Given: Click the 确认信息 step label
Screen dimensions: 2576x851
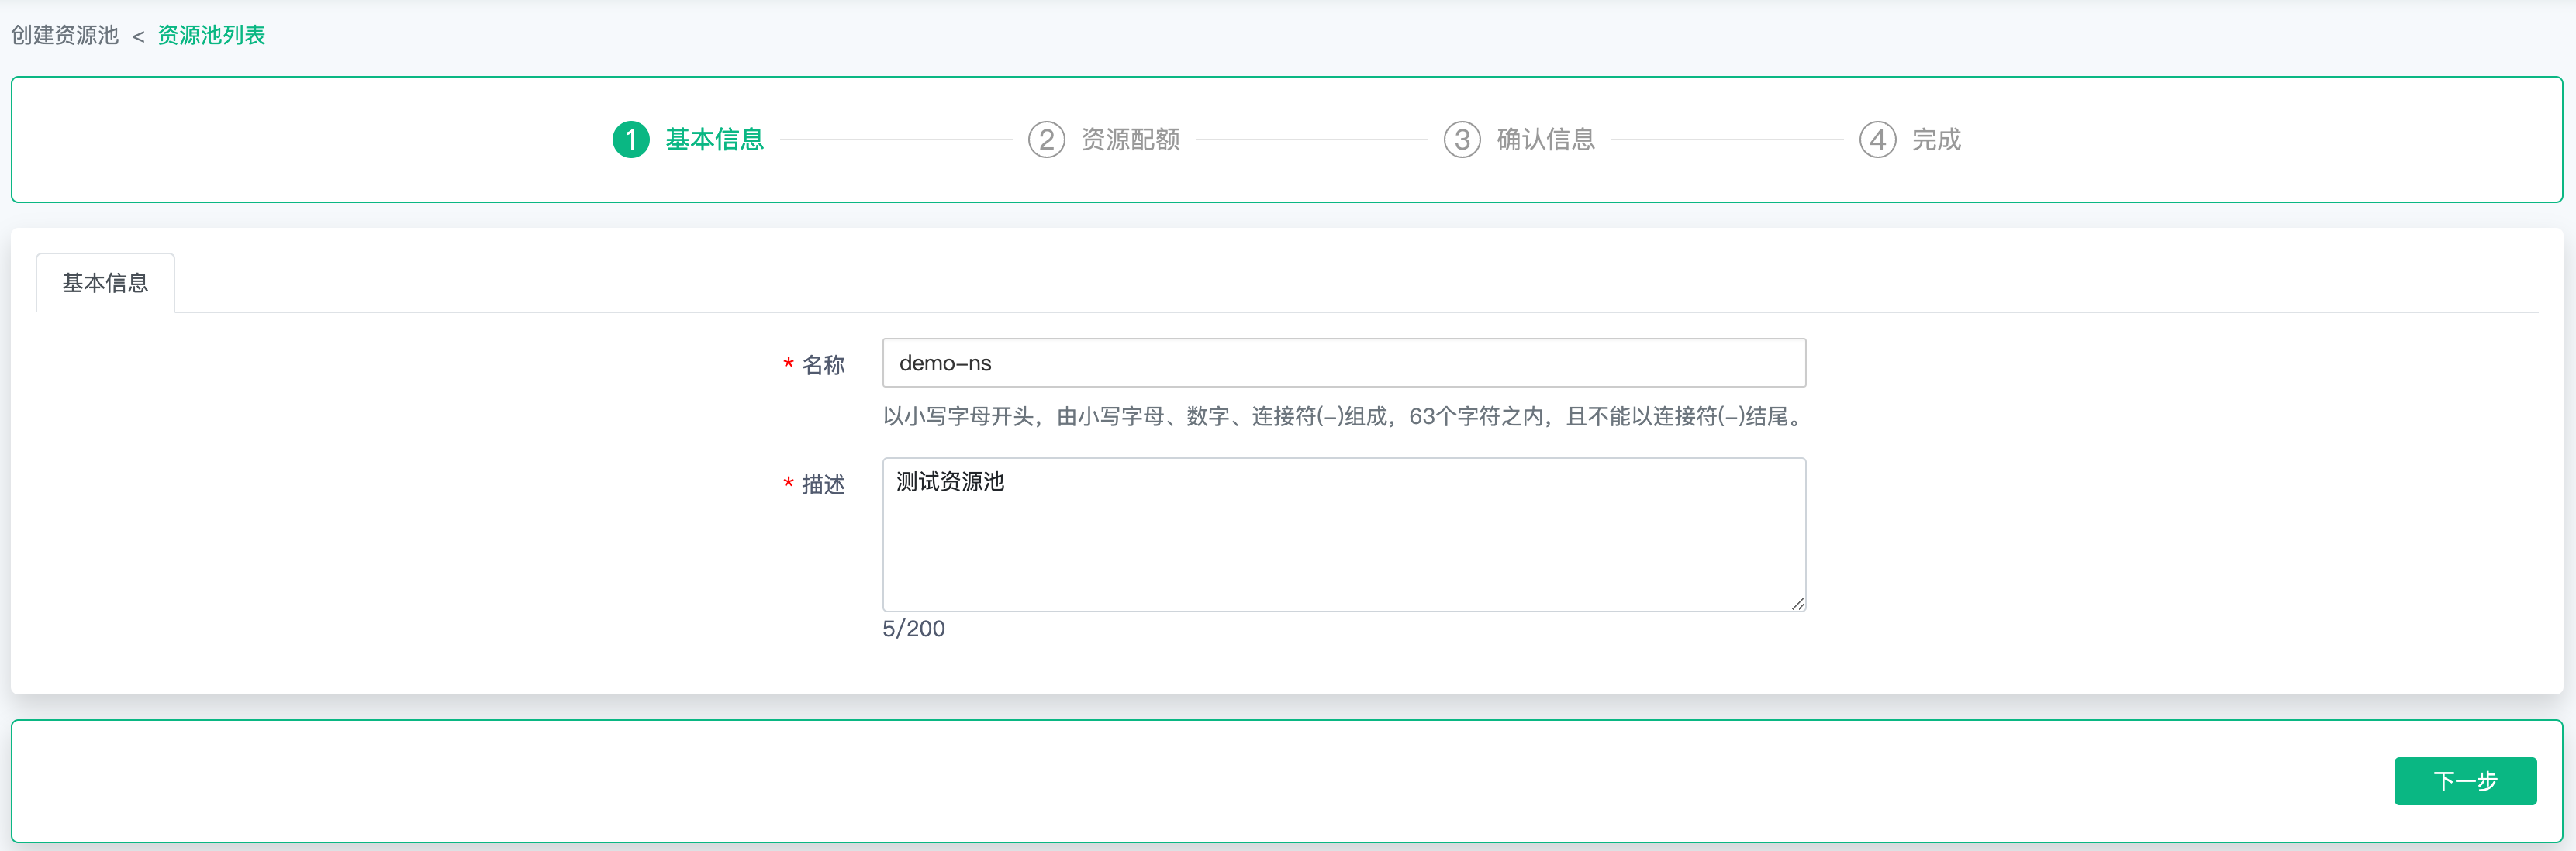Looking at the screenshot, I should pyautogui.click(x=1545, y=139).
